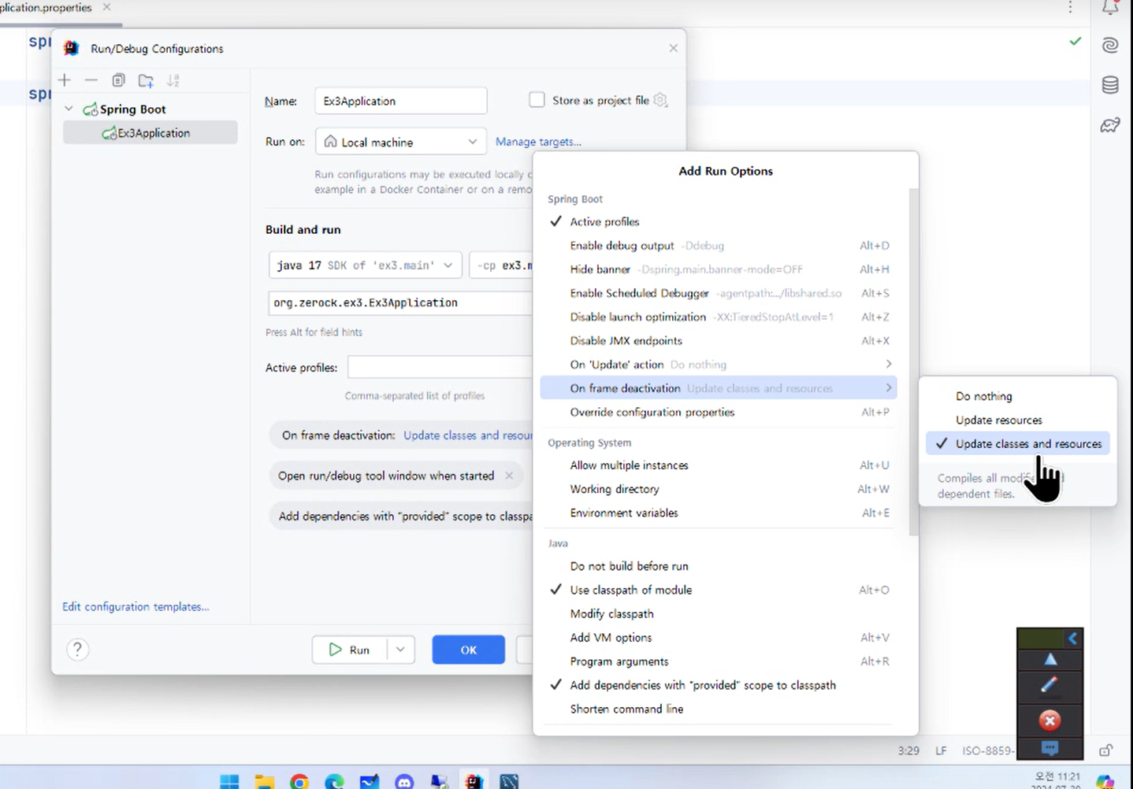Screen dimensions: 1133x789
Task: Close the application.properties editor tab
Action: click(107, 7)
